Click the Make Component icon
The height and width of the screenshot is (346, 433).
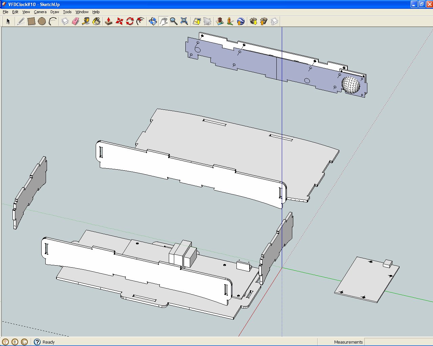point(65,21)
